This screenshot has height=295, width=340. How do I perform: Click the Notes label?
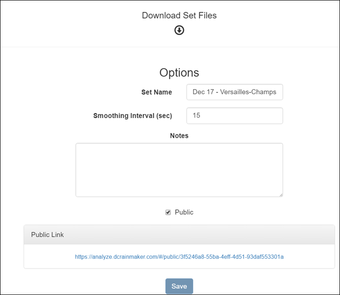click(x=179, y=136)
